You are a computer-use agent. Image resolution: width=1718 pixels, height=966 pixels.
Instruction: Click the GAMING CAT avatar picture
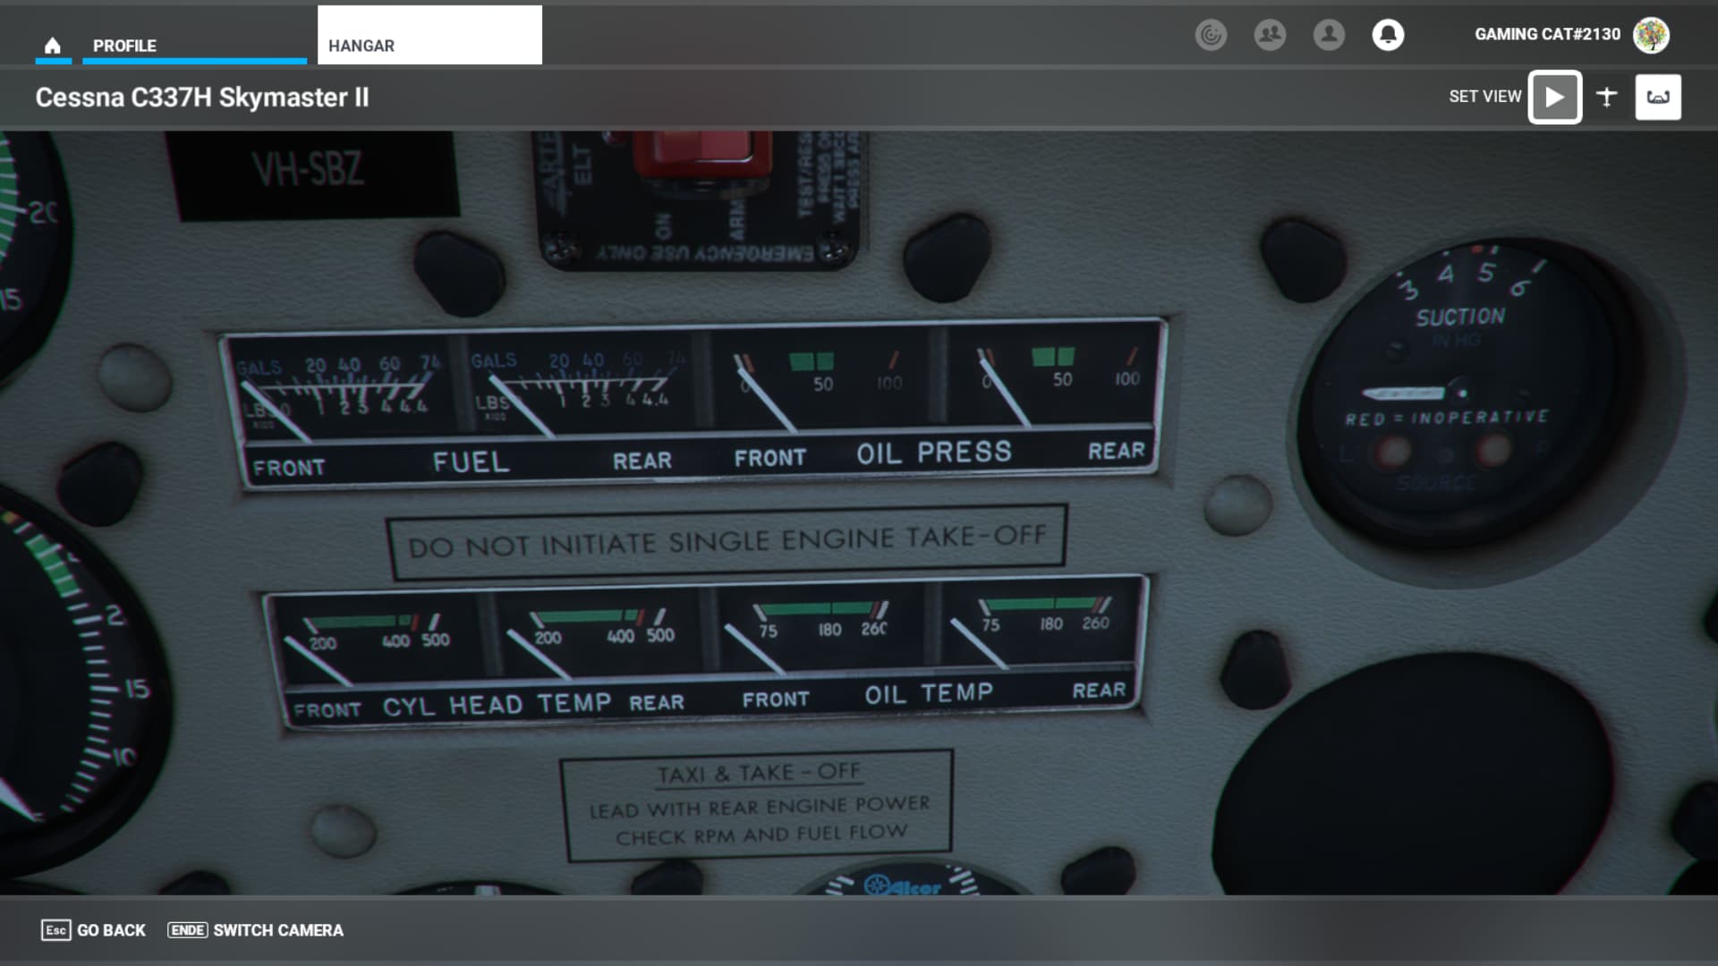1651,35
